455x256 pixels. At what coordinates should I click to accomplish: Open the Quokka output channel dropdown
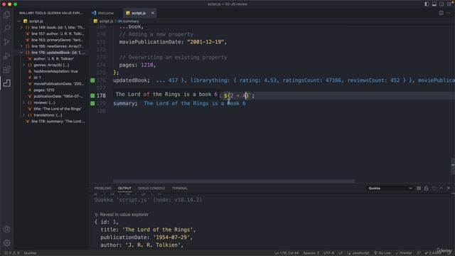point(390,188)
